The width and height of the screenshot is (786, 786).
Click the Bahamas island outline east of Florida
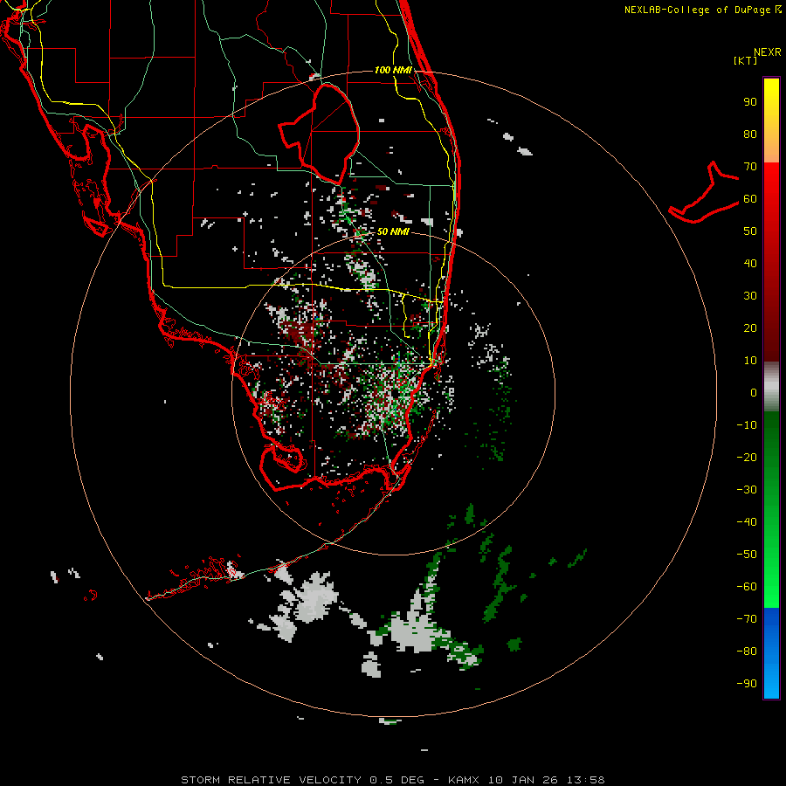pos(704,193)
